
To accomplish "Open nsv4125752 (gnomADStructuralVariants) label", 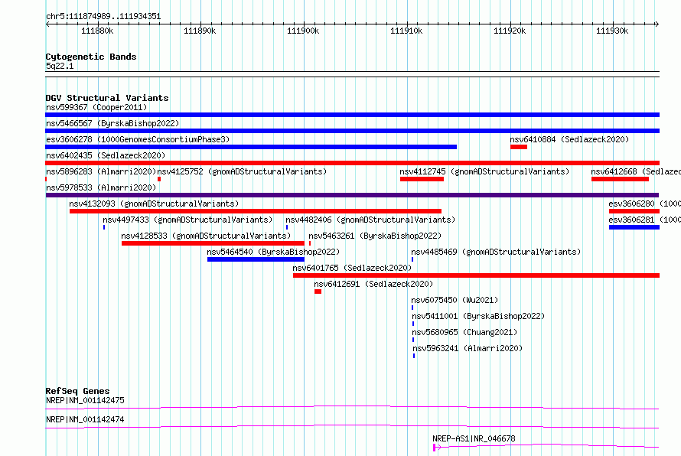I will [242, 171].
